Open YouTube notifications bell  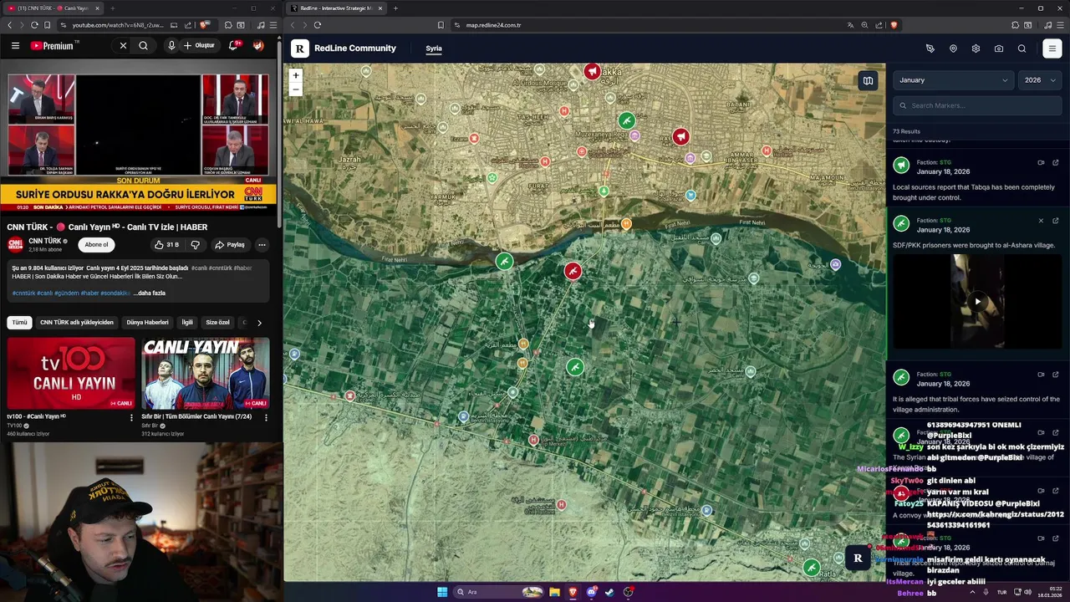click(233, 46)
